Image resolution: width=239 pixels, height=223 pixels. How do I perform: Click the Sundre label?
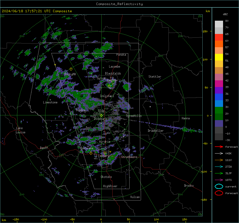[x=81, y=110]
